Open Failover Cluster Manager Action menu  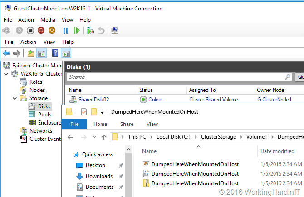tap(28, 42)
